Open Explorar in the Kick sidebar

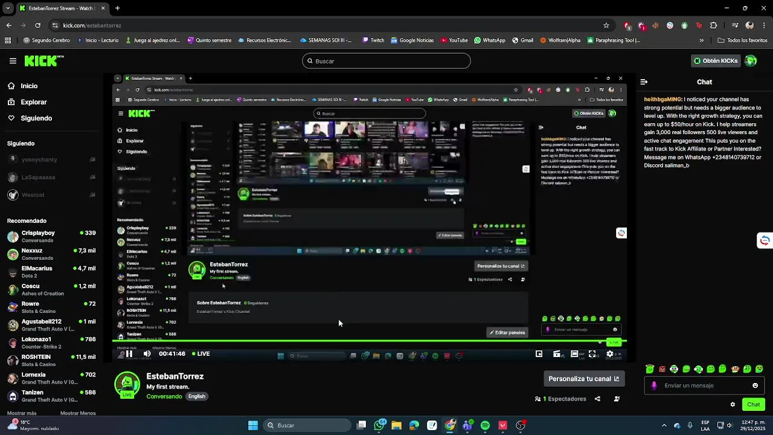tap(27, 102)
